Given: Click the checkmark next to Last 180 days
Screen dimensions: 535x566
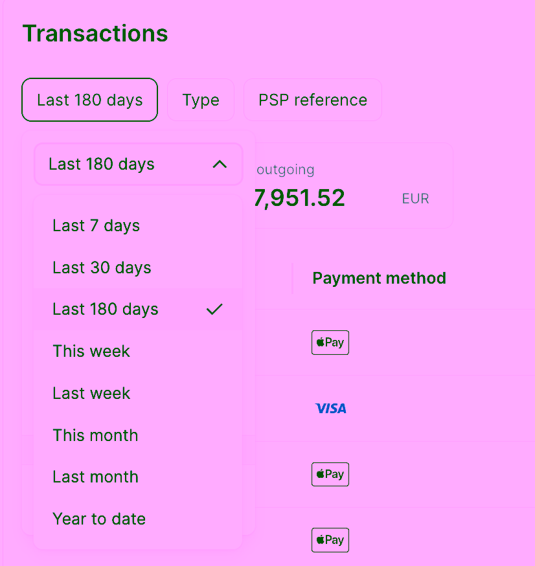Looking at the screenshot, I should point(214,309).
